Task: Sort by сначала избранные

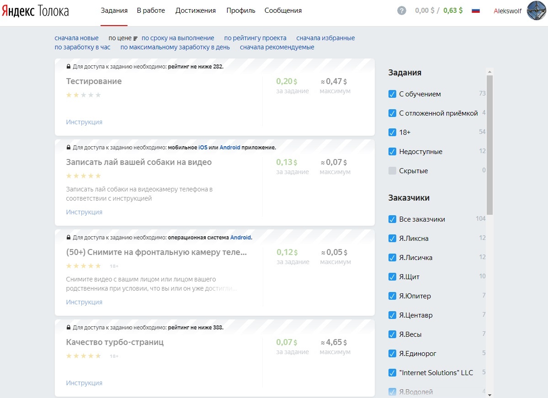Action: (325, 38)
